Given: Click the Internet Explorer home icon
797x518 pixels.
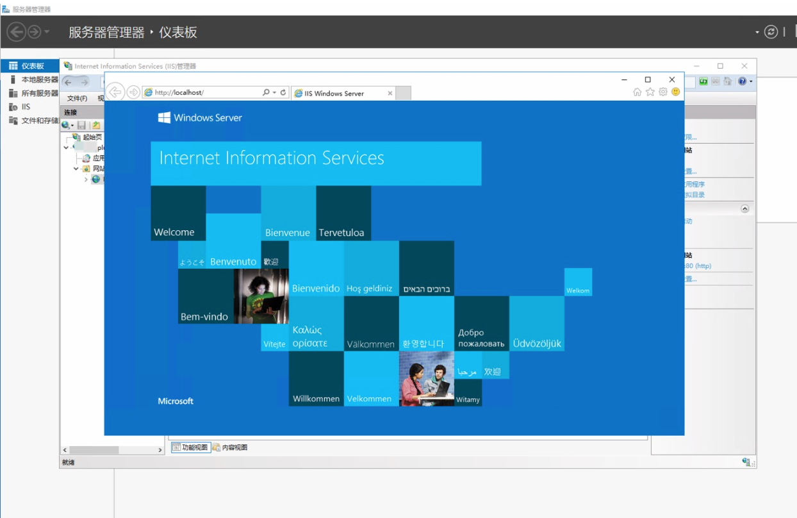Looking at the screenshot, I should [x=637, y=92].
